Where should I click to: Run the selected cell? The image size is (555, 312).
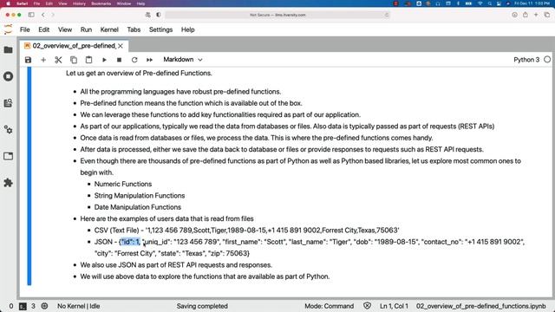(x=104, y=60)
